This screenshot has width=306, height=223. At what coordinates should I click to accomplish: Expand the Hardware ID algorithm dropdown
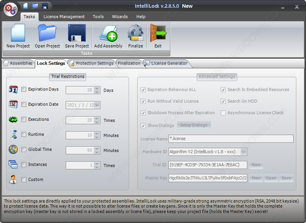[243, 152]
